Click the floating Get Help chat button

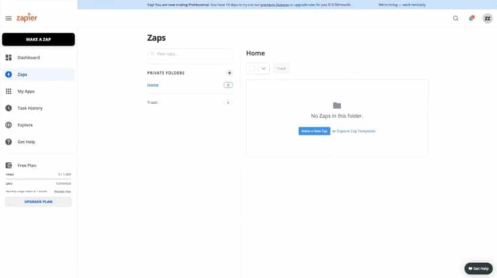(x=479, y=269)
